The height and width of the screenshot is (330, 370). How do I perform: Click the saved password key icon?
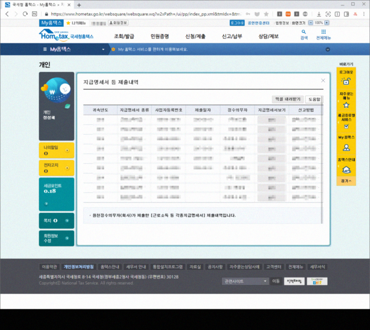[248, 14]
